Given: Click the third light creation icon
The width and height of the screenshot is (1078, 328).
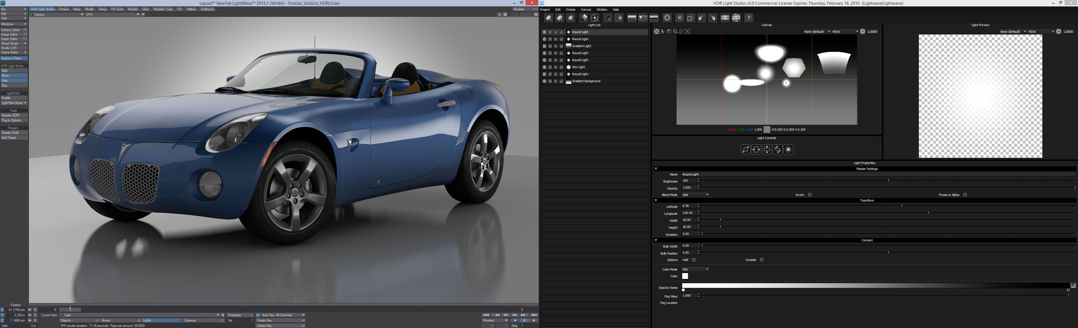Looking at the screenshot, I should tap(571, 17).
